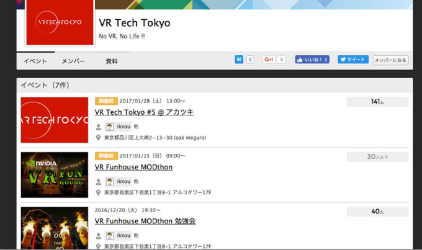Image resolution: width=422 pixels, height=250 pixels.
Task: Open the NVIDIA VR Funhouse thumbnail
Action: 55,175
